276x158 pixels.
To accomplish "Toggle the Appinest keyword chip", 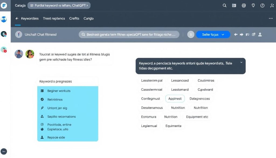I will tap(175, 99).
